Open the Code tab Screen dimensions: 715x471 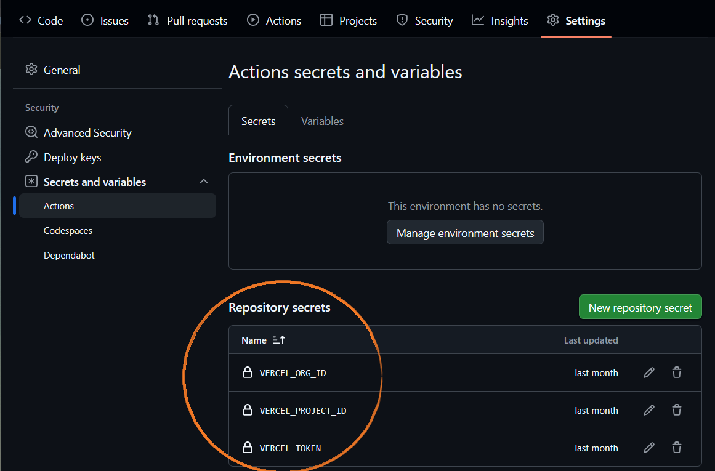(x=41, y=20)
